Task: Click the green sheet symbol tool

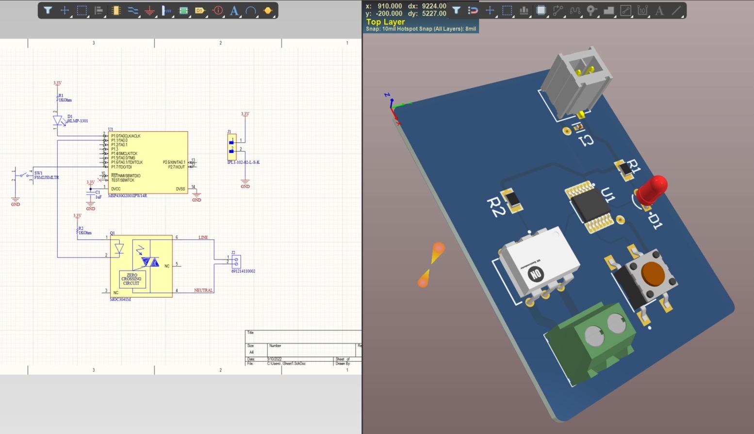Action: click(183, 10)
